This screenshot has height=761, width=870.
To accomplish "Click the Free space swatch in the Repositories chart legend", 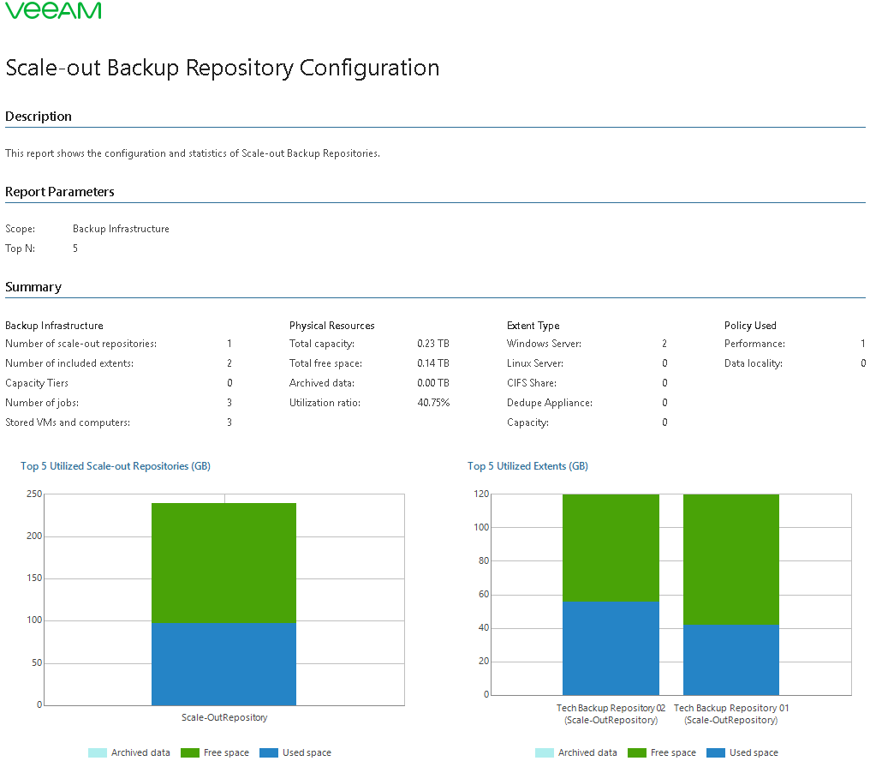I will 190,752.
